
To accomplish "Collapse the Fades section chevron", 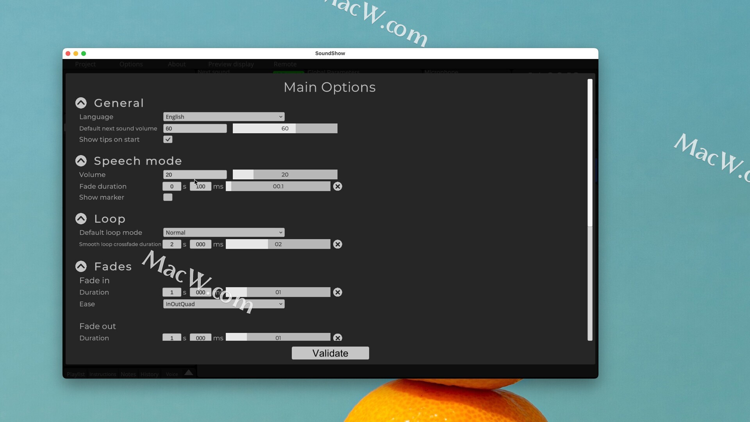I will pos(81,266).
